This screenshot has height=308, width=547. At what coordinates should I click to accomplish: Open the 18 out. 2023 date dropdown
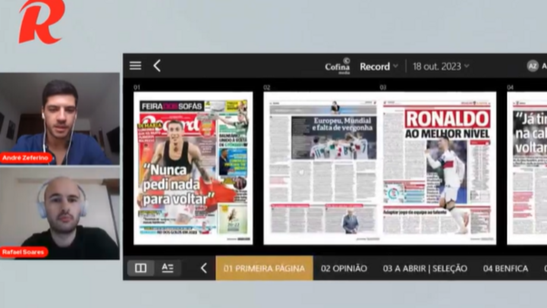pos(441,66)
